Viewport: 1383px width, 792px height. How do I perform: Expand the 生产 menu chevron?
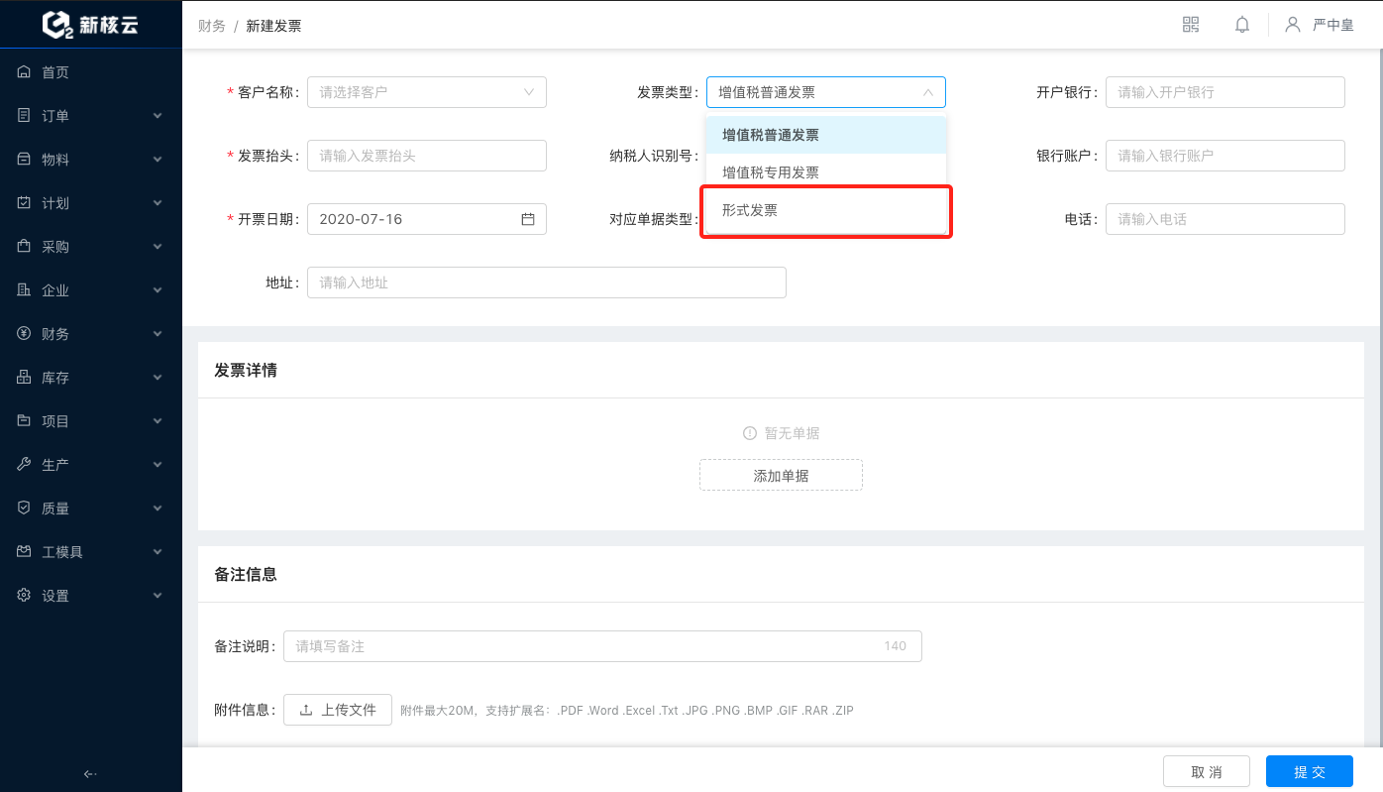[158, 465]
